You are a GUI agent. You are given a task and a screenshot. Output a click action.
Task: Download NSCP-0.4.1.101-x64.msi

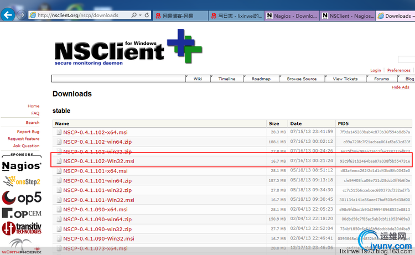point(95,171)
